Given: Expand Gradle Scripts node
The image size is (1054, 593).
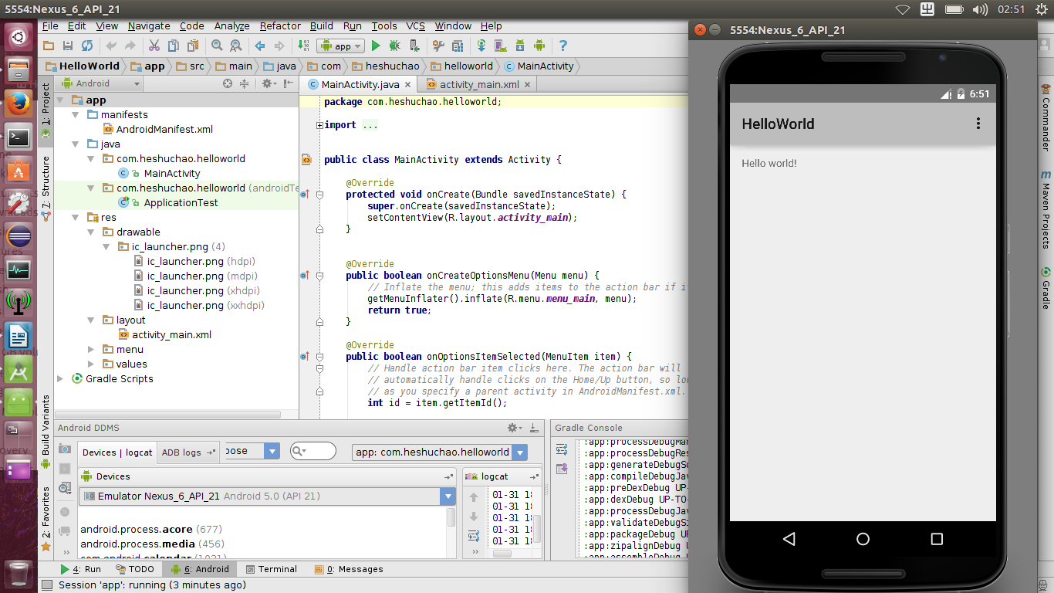Looking at the screenshot, I should [x=61, y=378].
